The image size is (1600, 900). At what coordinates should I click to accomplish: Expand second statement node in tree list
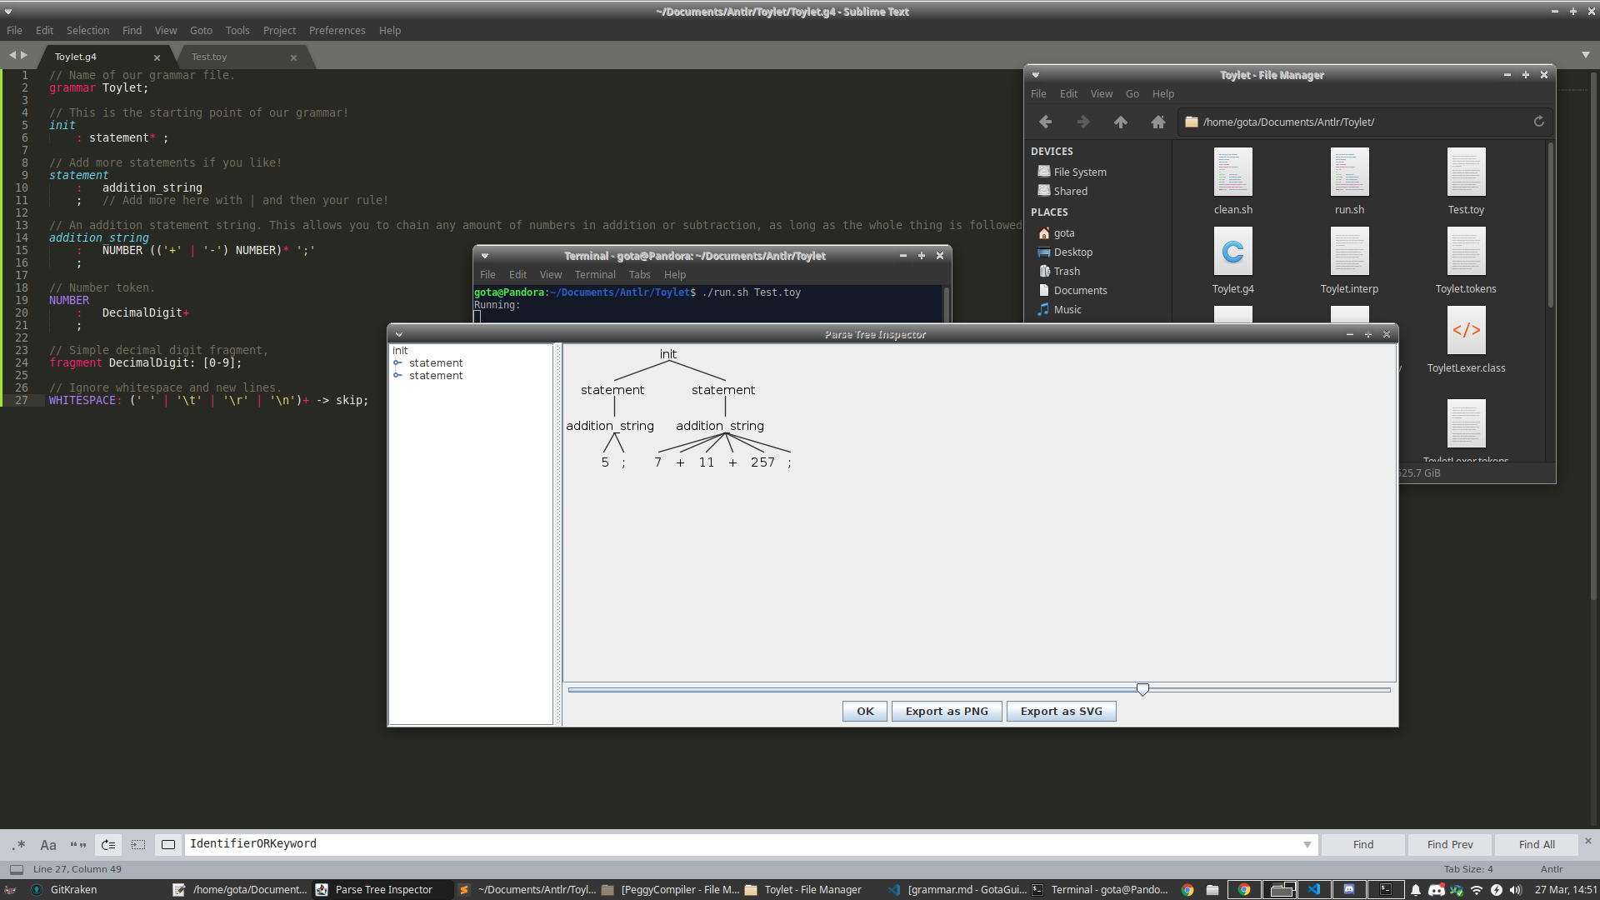(x=398, y=375)
